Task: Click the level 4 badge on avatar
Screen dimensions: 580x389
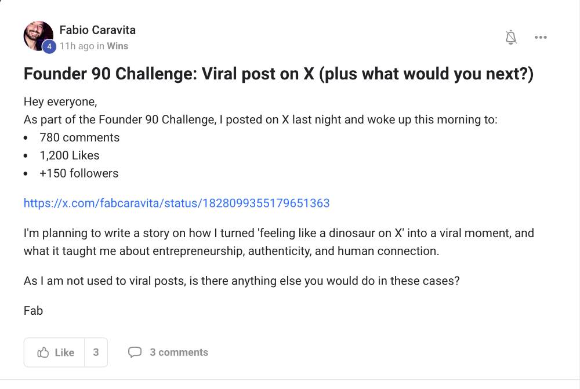Action: [50, 46]
